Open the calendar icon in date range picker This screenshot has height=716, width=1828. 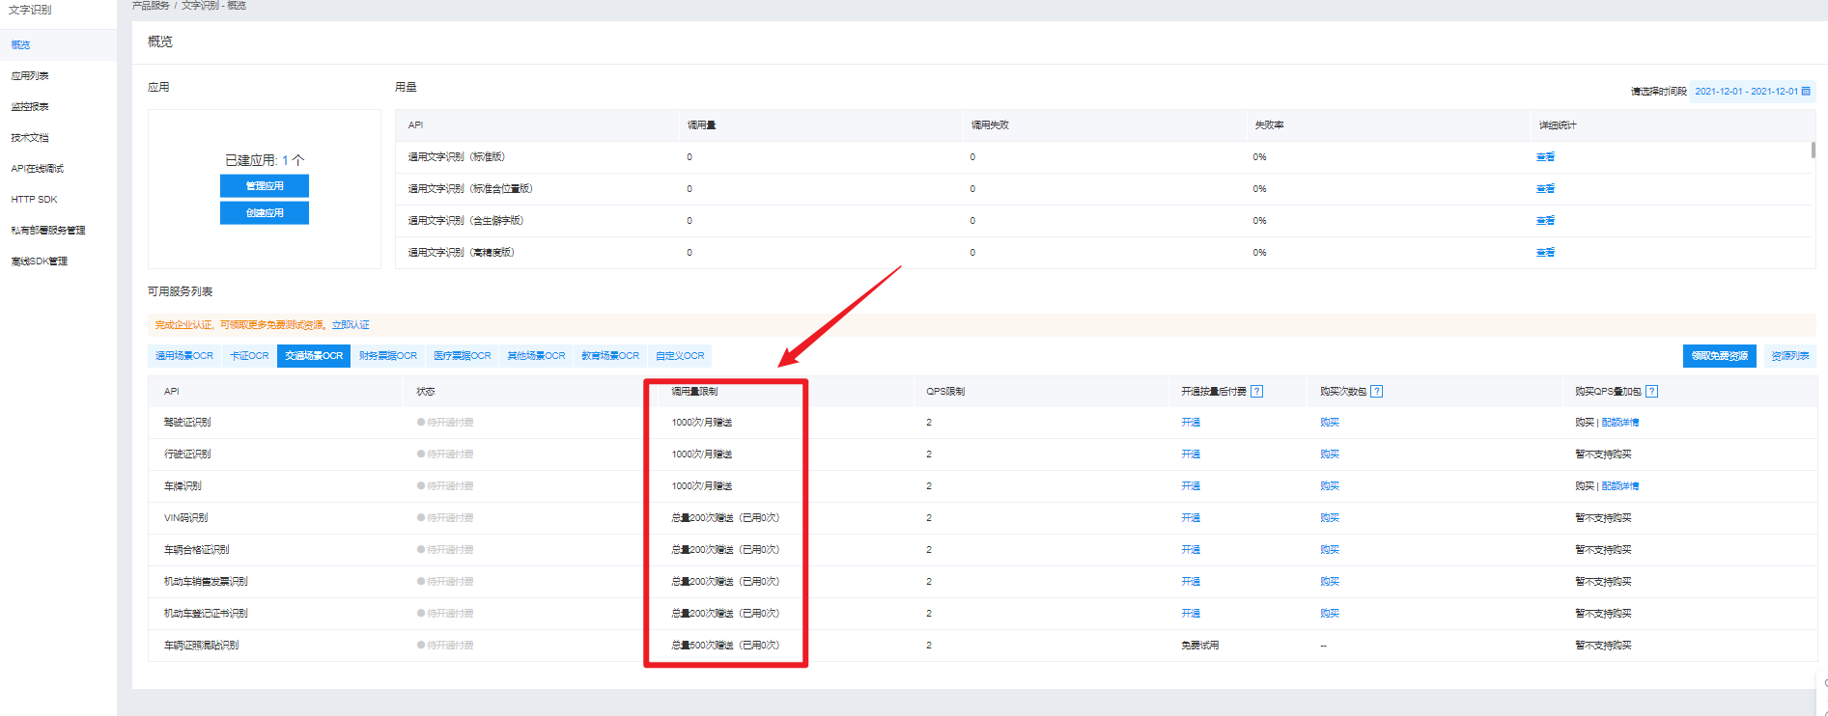1806,91
